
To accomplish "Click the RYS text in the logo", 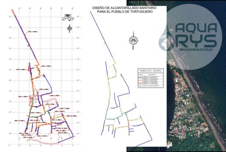I will point(197,41).
